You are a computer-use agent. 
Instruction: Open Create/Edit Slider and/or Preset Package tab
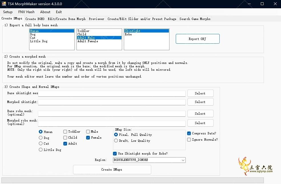pyautogui.click(x=142, y=19)
